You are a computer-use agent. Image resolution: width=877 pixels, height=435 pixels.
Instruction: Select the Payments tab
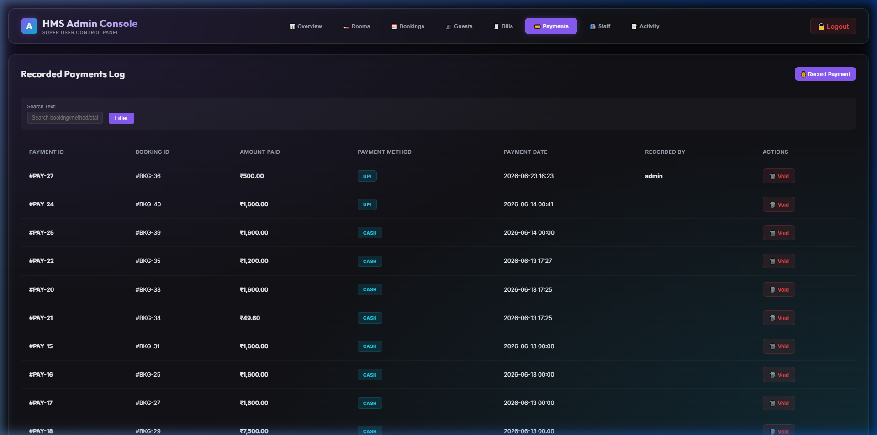pos(551,26)
